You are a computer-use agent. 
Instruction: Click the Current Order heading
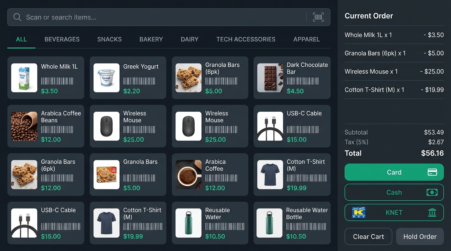pyautogui.click(x=369, y=16)
